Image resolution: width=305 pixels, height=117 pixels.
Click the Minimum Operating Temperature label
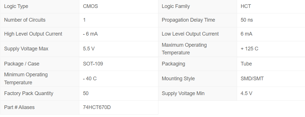point(26,79)
